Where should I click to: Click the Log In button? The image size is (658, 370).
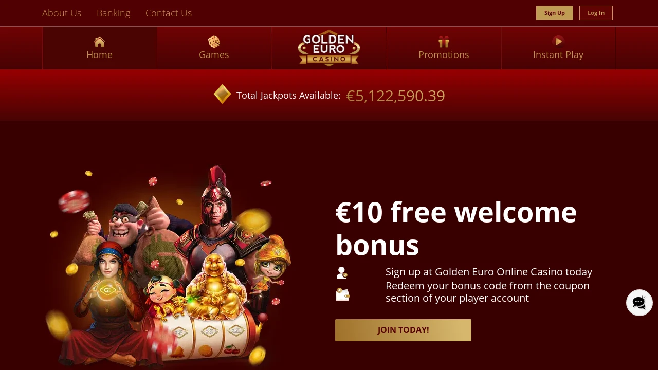point(596,13)
